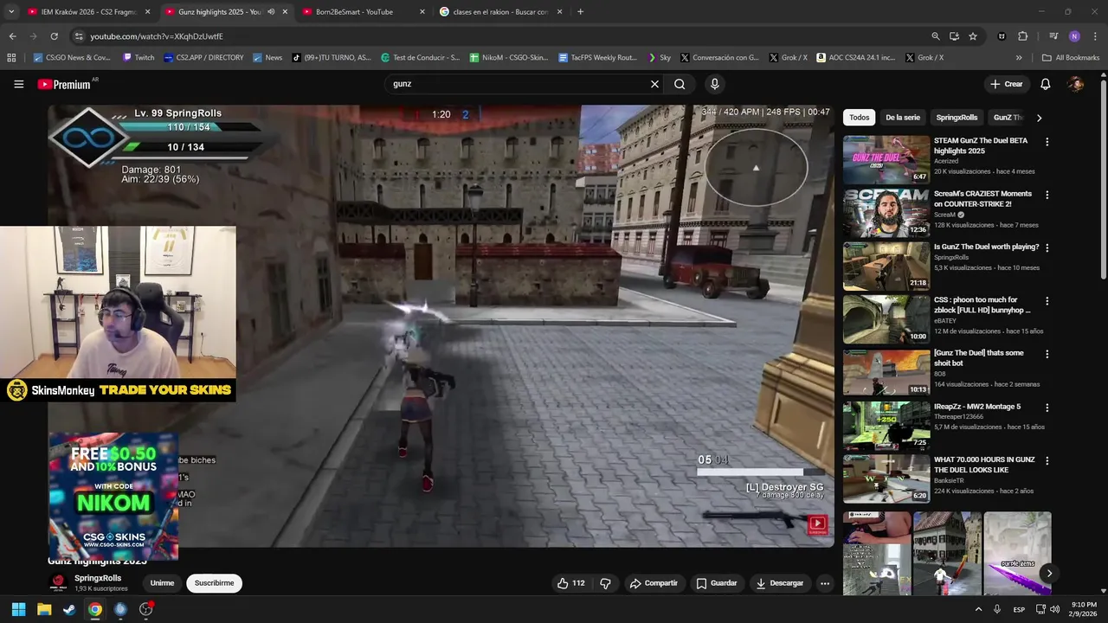The height and width of the screenshot is (623, 1108).
Task: Open WHAT 70.000 HOURS IN GUNZ thumbnail
Action: pos(886,478)
